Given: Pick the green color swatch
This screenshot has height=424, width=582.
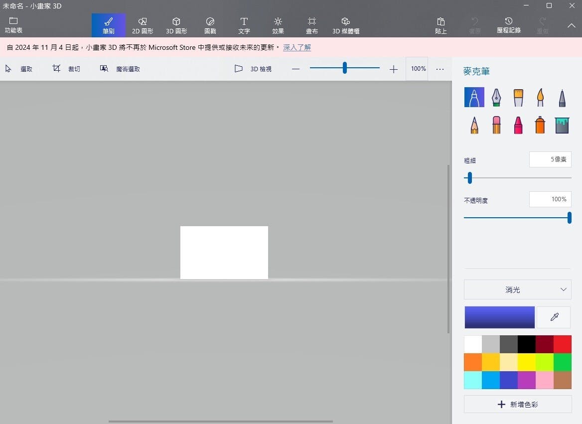Looking at the screenshot, I should (x=563, y=362).
